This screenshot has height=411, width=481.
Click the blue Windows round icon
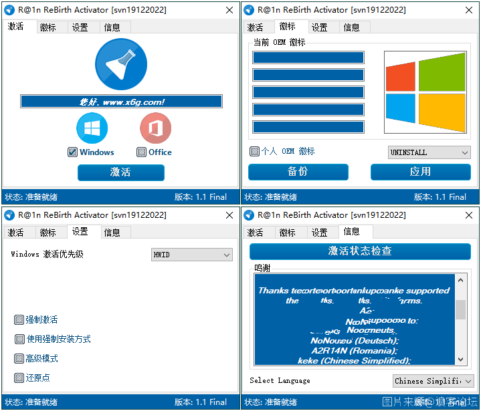coord(92,128)
